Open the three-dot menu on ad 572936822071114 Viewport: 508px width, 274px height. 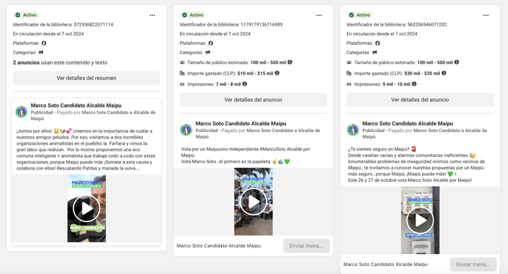(x=152, y=15)
